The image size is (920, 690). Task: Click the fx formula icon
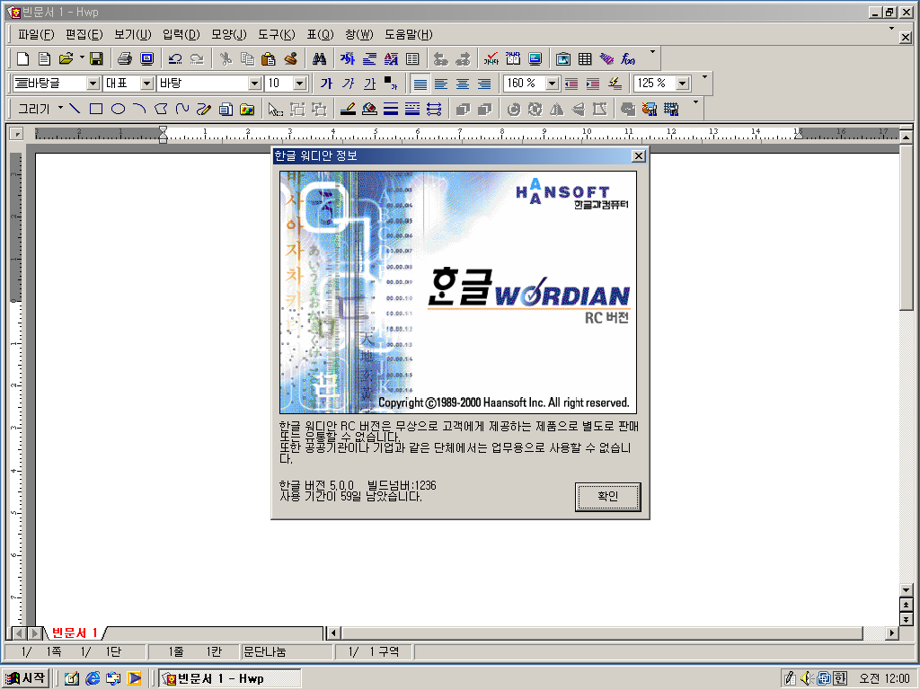click(x=628, y=58)
